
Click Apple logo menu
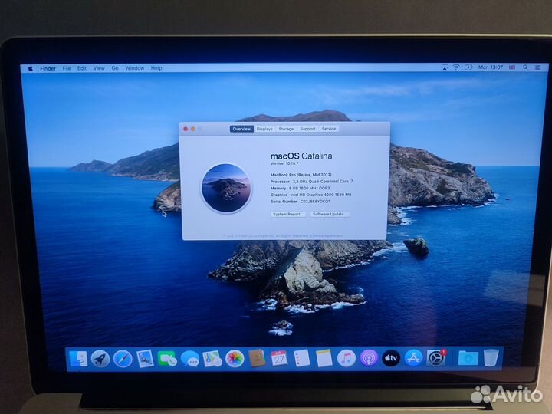[30, 69]
